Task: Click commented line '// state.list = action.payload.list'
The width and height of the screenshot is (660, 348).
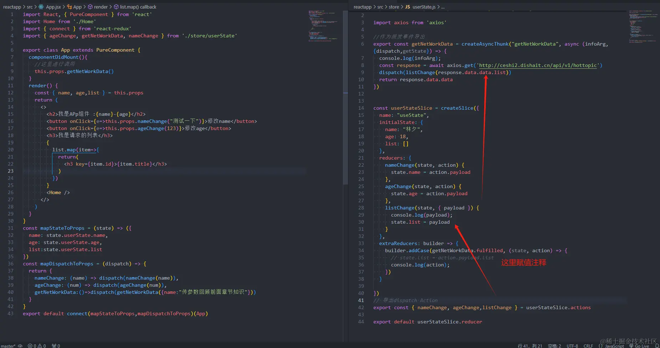Action: pos(442,258)
